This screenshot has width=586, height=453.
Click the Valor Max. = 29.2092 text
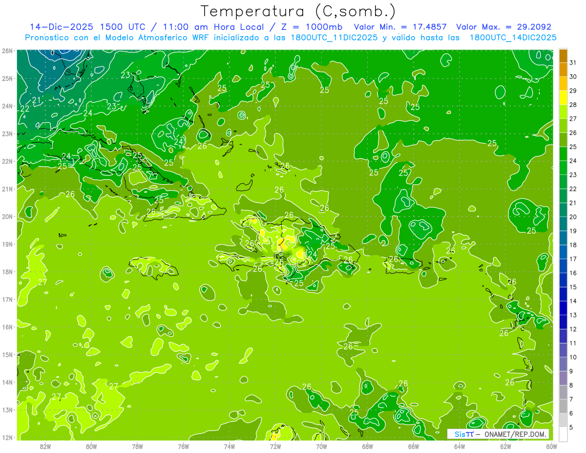503,27
